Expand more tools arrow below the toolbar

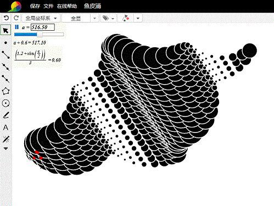[5, 148]
